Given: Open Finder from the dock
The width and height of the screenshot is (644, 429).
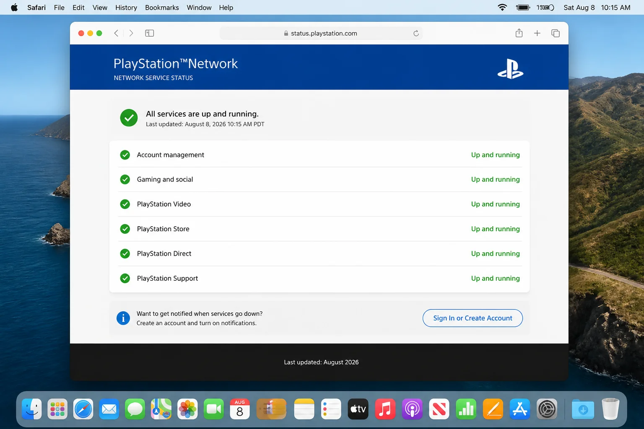Looking at the screenshot, I should 31,409.
